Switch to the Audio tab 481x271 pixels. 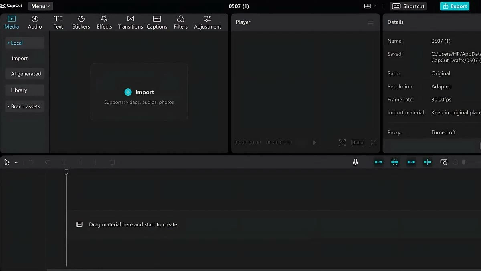pyautogui.click(x=35, y=22)
